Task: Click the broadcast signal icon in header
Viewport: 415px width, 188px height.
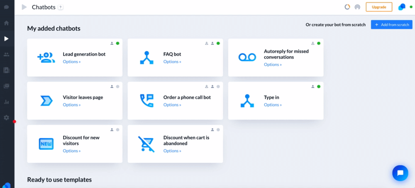Action: click(x=357, y=7)
